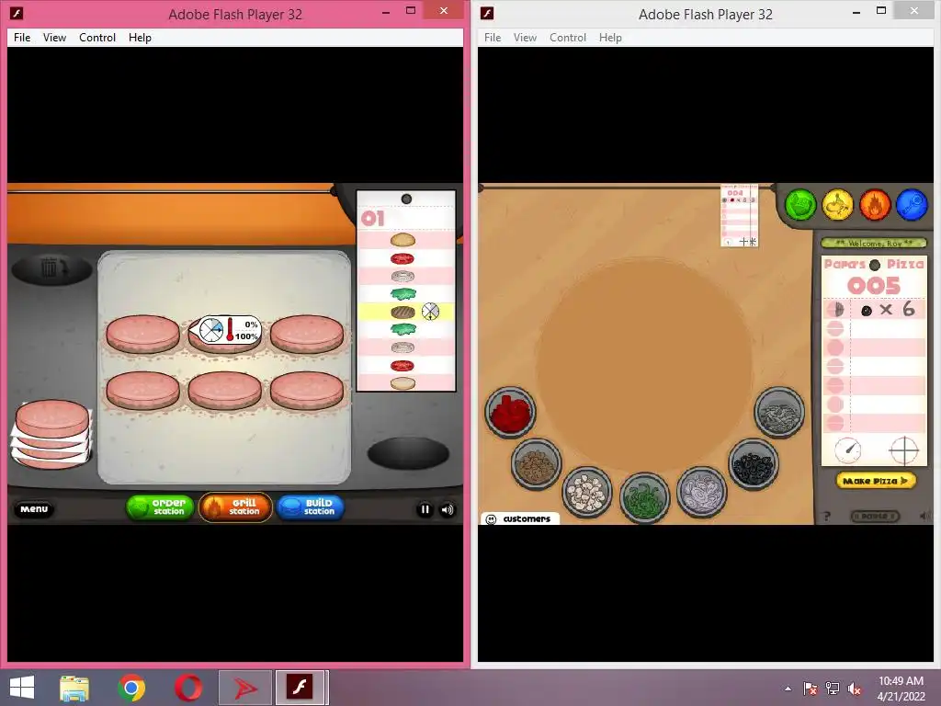Open the network icon in the system tray
Screen dimensions: 941x706
coord(833,689)
